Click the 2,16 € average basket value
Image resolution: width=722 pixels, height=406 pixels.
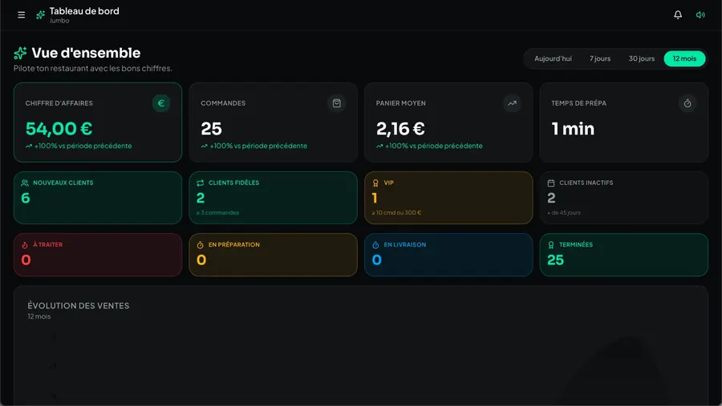click(400, 129)
